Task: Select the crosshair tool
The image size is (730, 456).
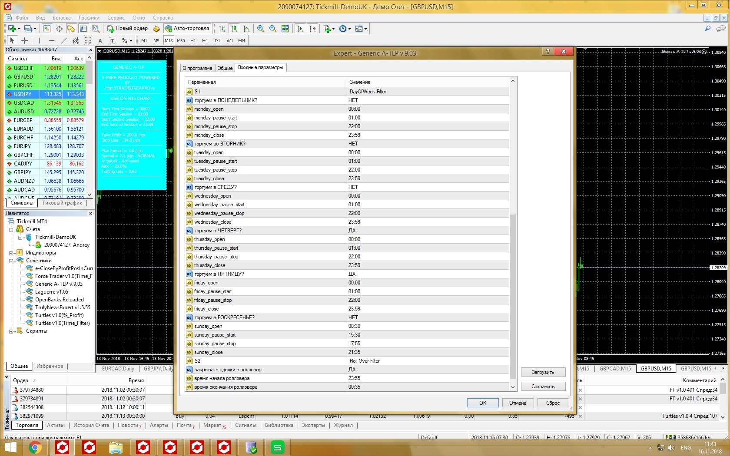Action: pos(25,40)
